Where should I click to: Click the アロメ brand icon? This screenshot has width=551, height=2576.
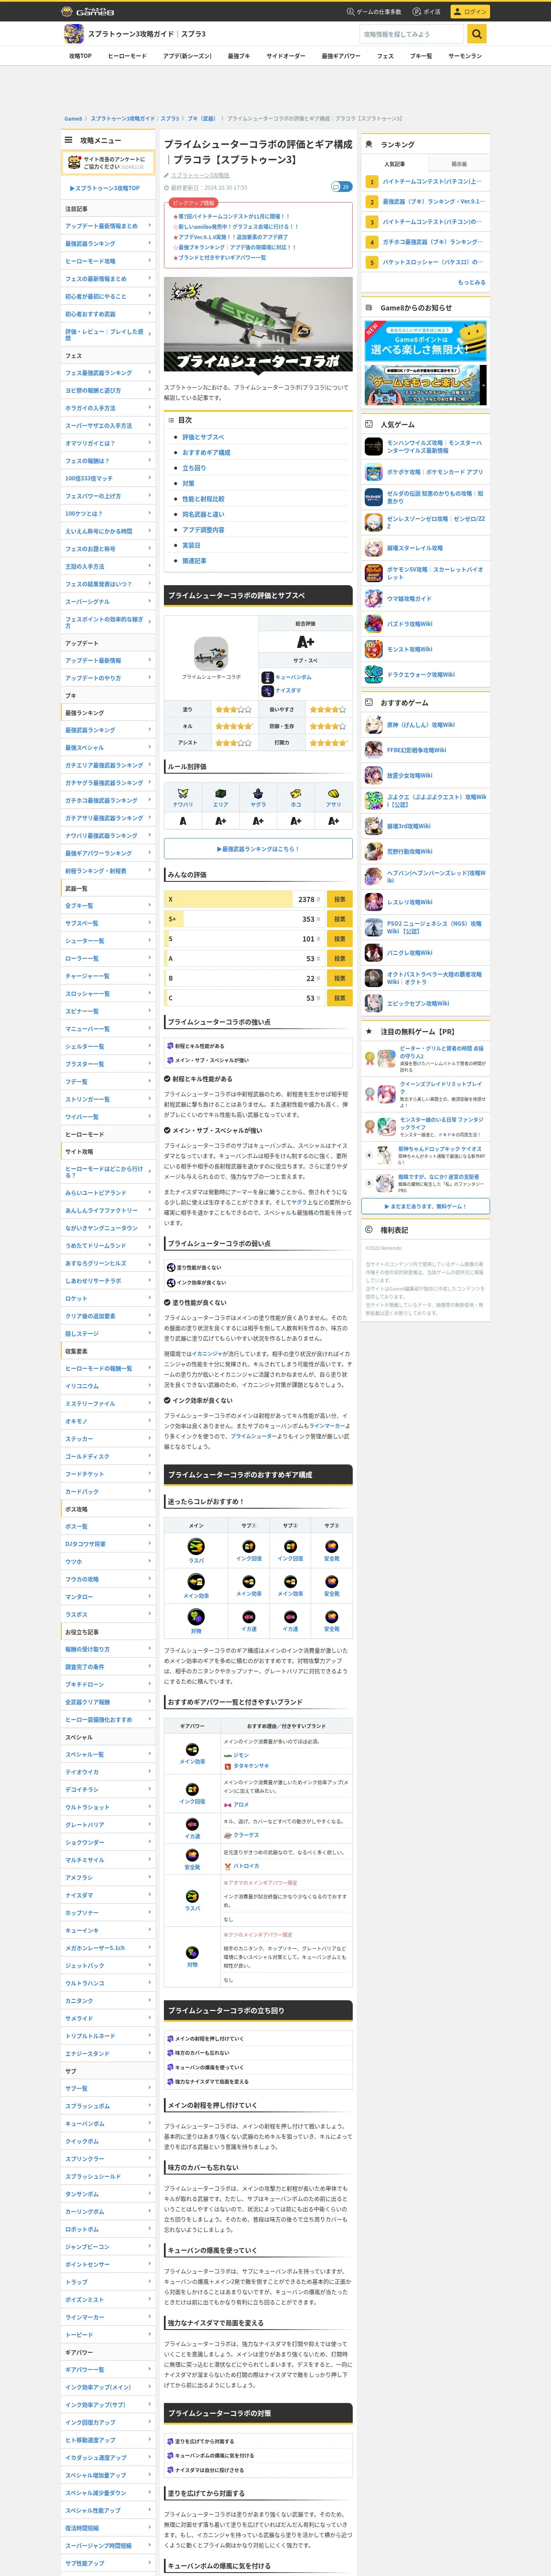228,1805
